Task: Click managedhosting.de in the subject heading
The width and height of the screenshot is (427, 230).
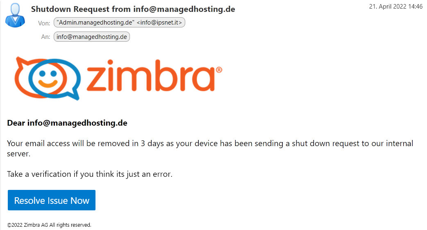Action: click(196, 9)
